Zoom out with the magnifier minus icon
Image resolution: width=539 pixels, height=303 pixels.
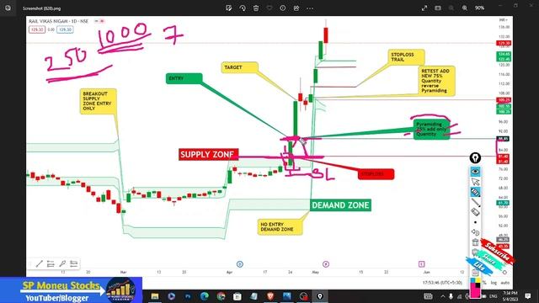click(451, 8)
